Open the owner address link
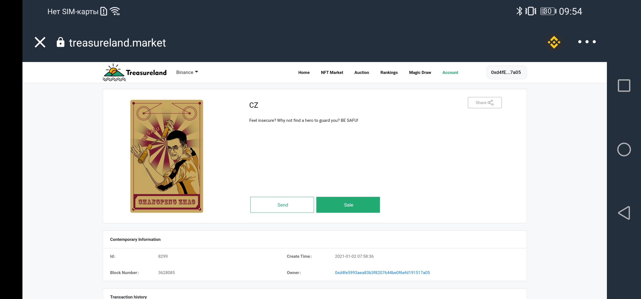 (x=382, y=273)
